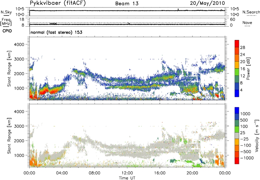
Task: Pick the orange Power segment between 20 and 24
Action: point(237,58)
